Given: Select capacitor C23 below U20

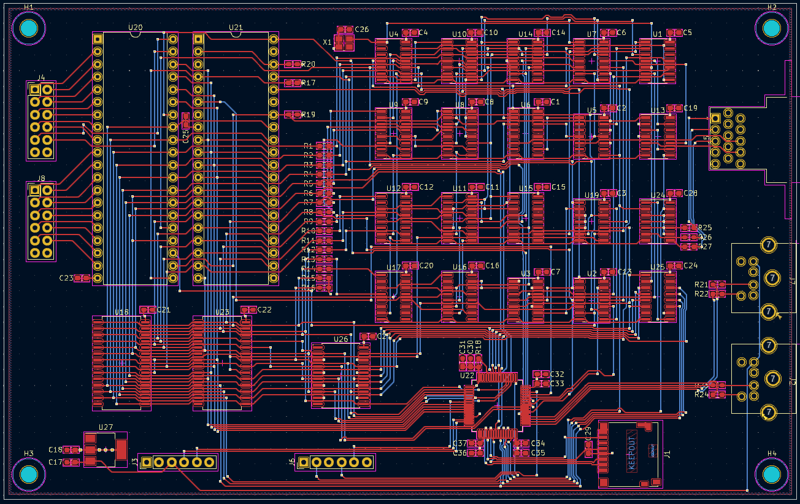Looking at the screenshot, I should (x=82, y=278).
